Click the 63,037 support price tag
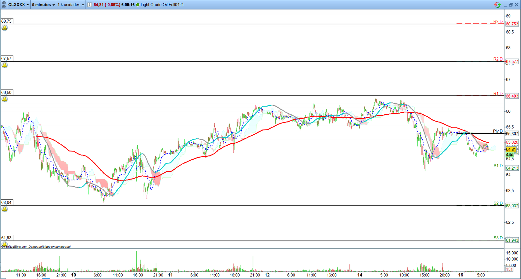521x279 pixels. [x=512, y=206]
